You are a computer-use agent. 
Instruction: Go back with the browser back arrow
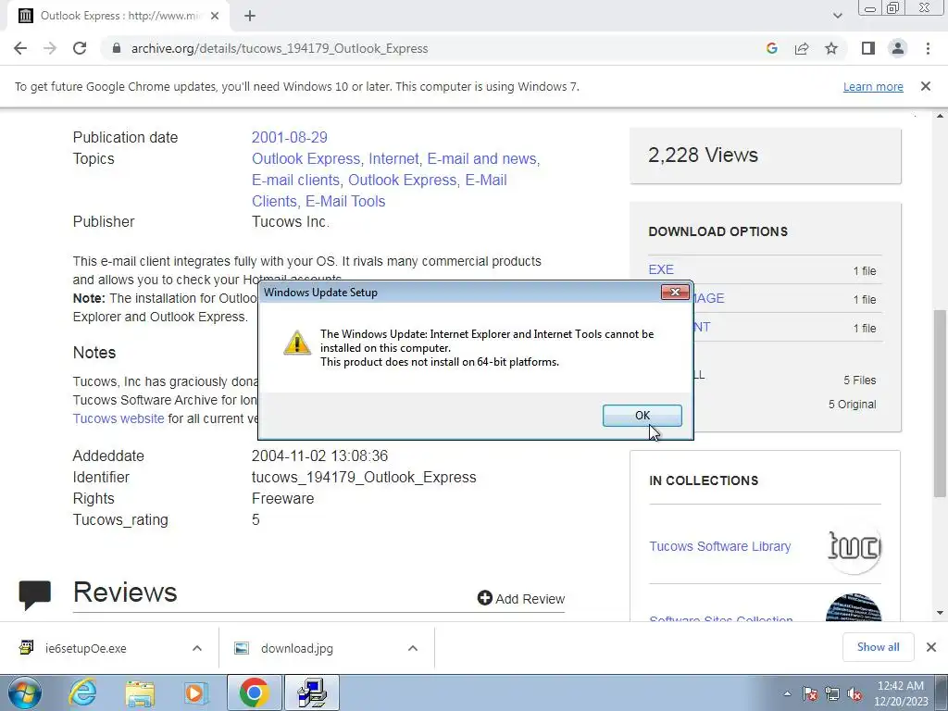pos(20,48)
